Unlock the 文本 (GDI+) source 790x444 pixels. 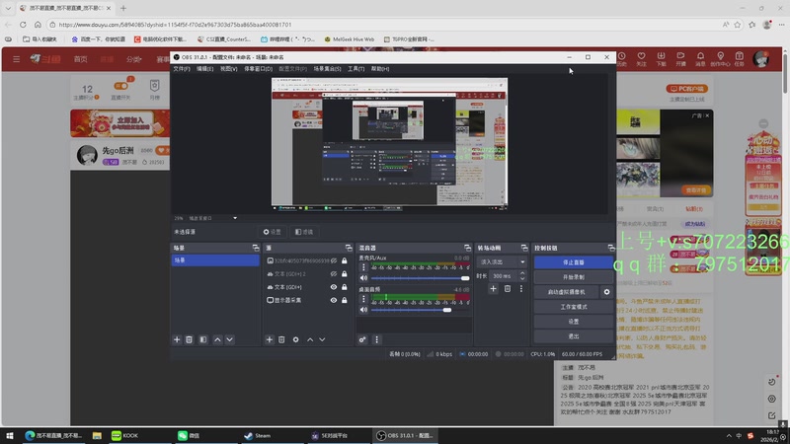coord(344,287)
